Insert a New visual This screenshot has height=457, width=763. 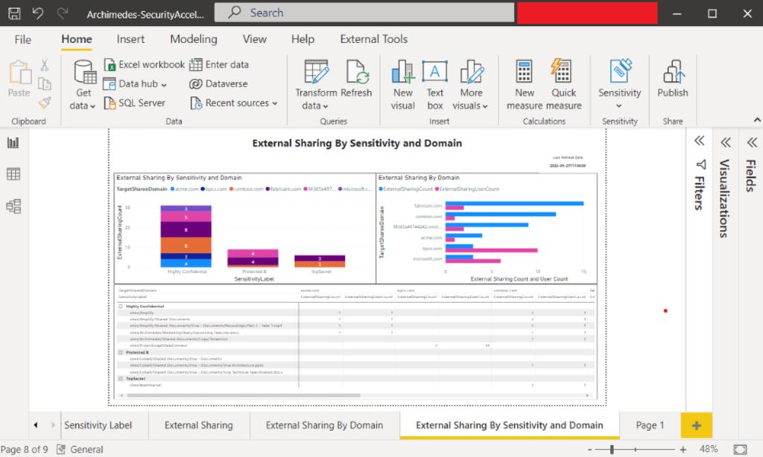[x=403, y=85]
